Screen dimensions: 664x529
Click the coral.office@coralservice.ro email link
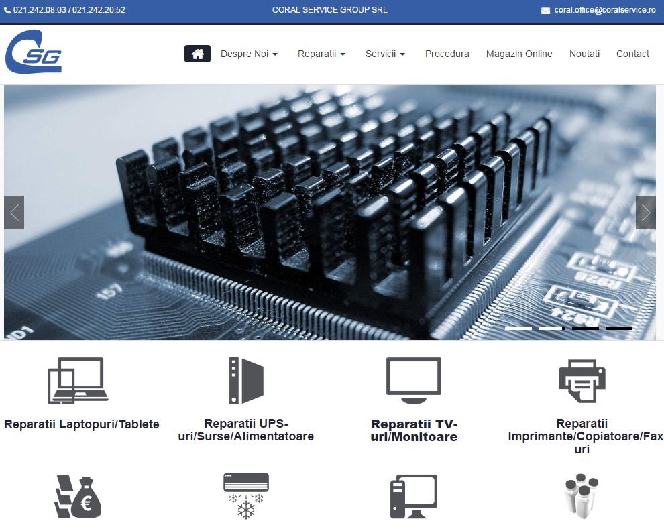pos(604,10)
